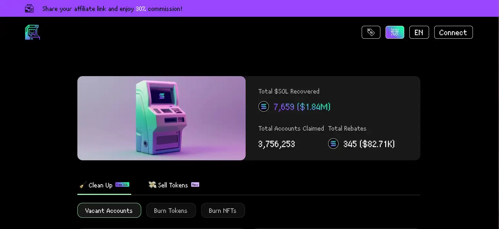
Task: Open the price tag icon button
Action: (371, 32)
